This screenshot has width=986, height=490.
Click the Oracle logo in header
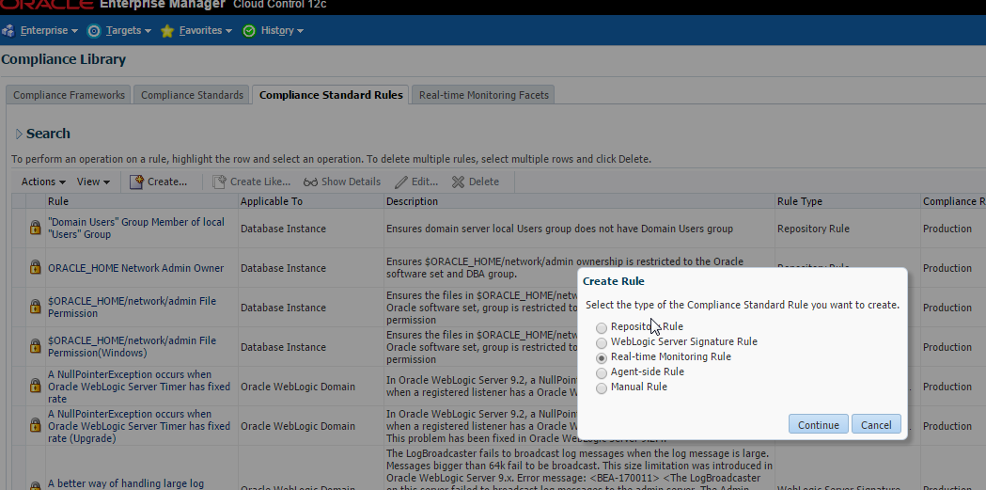coord(47,5)
